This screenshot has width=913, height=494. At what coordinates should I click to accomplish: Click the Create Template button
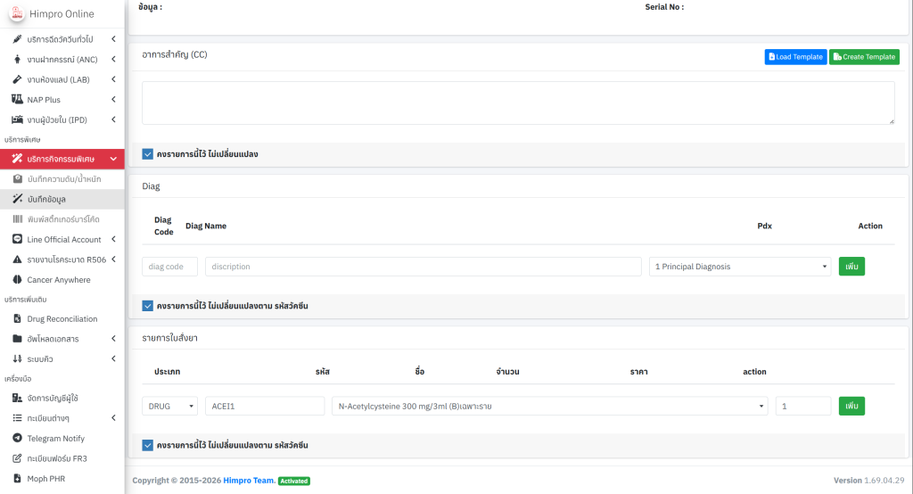[x=864, y=57]
